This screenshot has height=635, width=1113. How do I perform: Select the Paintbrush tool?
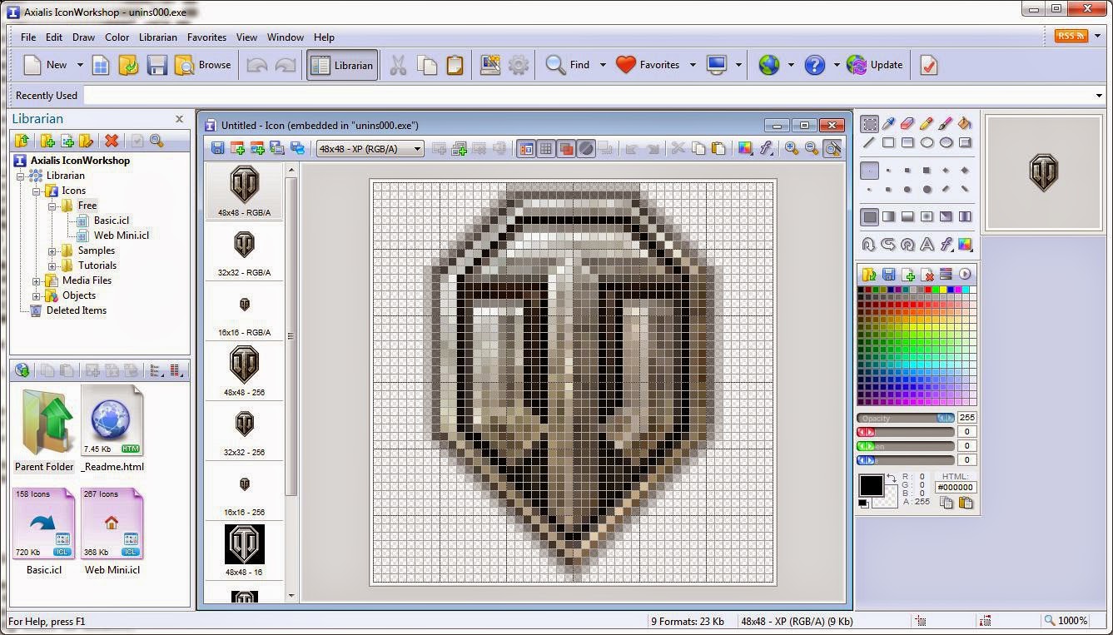(944, 123)
